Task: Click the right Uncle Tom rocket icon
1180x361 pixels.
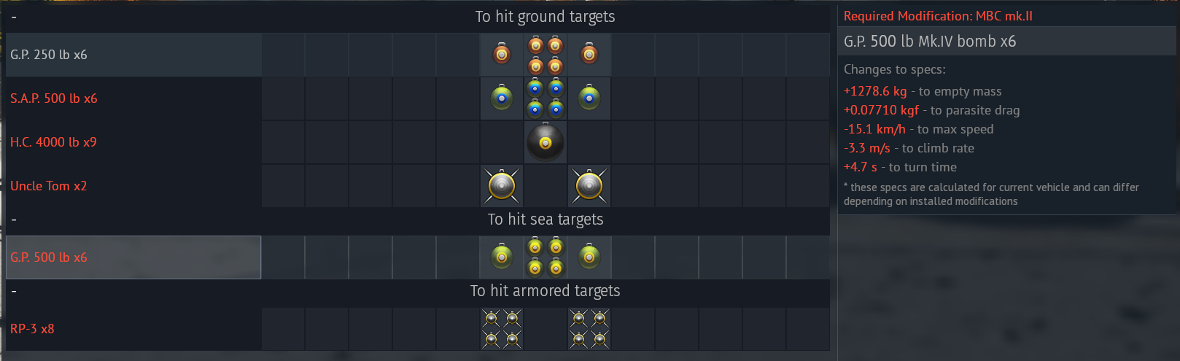Action: point(589,186)
